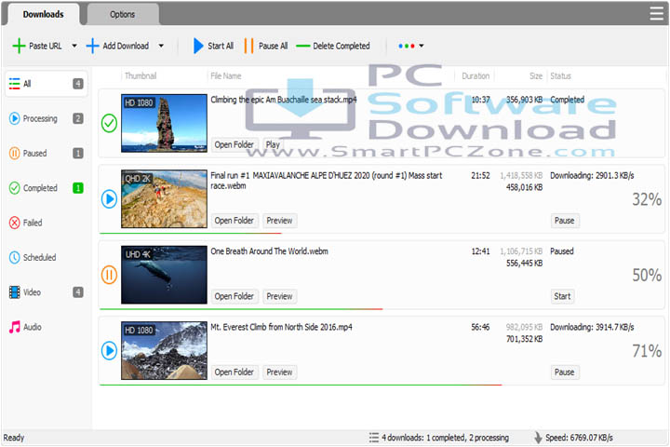Image resolution: width=670 pixels, height=447 pixels.
Task: Click the Mt. Everest HD 1080 thumbnail
Action: click(x=164, y=350)
